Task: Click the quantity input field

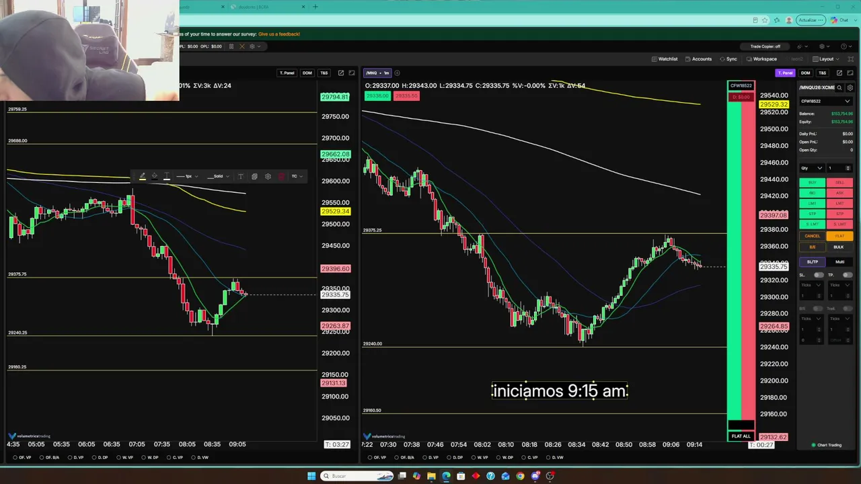Action: (839, 168)
